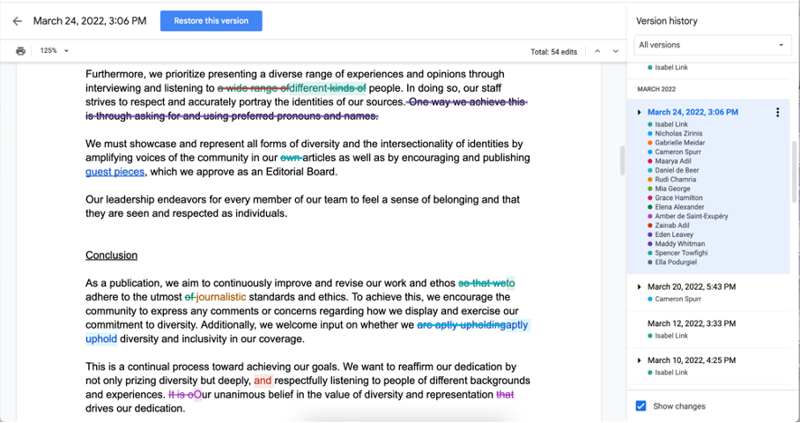
Task: Click Restore this version button
Action: click(211, 21)
